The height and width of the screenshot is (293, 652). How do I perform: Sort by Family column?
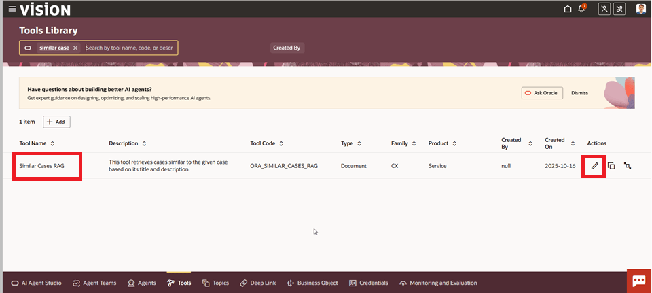pyautogui.click(x=414, y=143)
